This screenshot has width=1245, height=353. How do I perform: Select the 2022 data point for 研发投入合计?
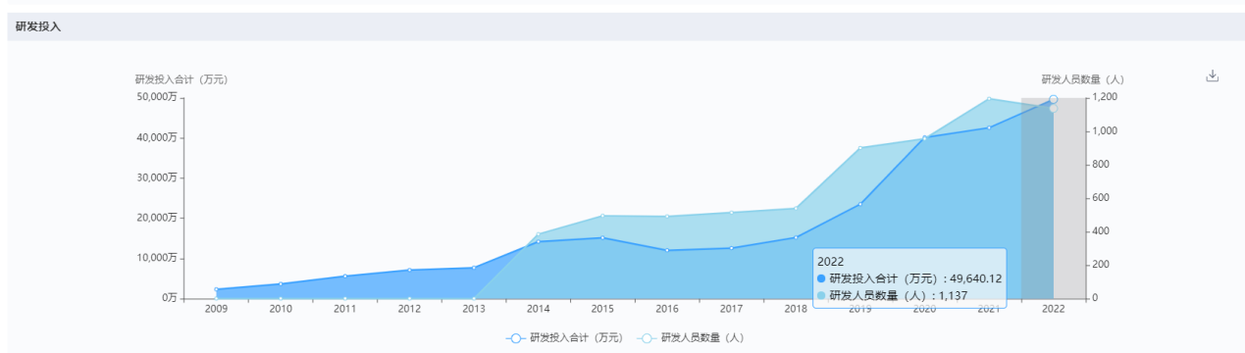pyautogui.click(x=1053, y=99)
